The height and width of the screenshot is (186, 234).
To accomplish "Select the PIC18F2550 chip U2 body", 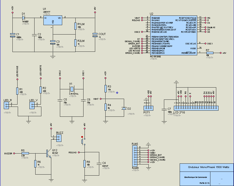I will (174, 35).
